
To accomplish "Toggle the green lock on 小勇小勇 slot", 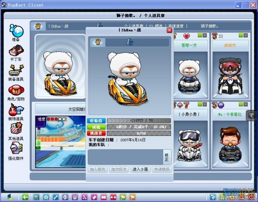I will (200, 104).
